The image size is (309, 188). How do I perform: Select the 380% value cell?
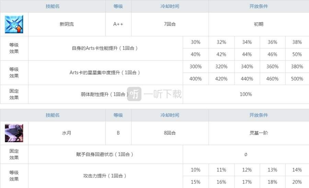click(297, 67)
